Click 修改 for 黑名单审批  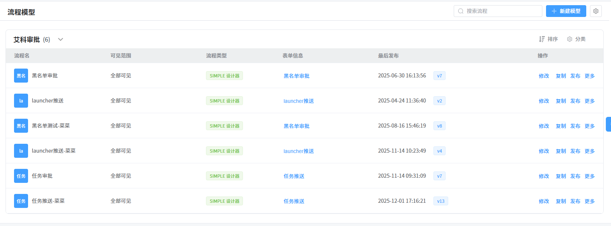544,76
